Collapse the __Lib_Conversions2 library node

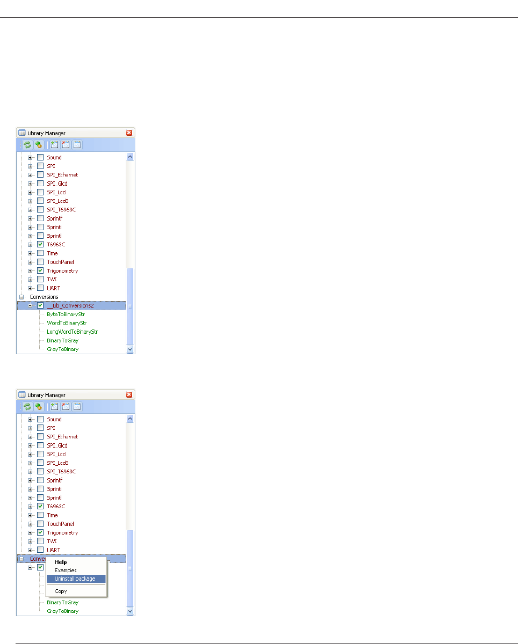pos(31,305)
